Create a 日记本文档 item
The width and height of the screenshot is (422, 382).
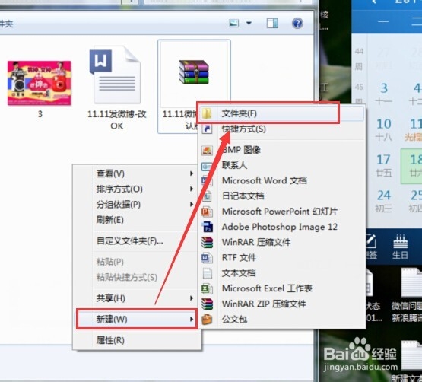(281, 196)
